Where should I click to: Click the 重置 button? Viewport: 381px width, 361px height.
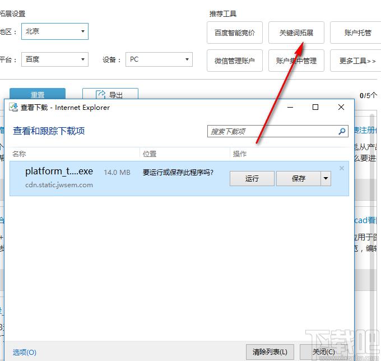38,94
